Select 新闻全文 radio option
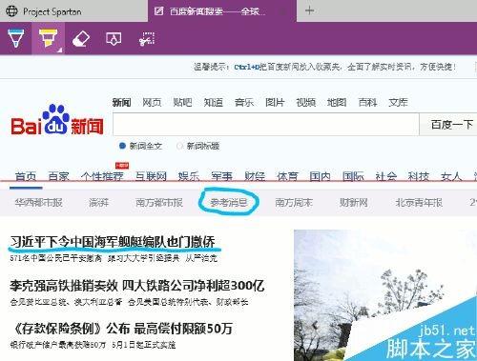The image size is (477, 361). (141, 146)
